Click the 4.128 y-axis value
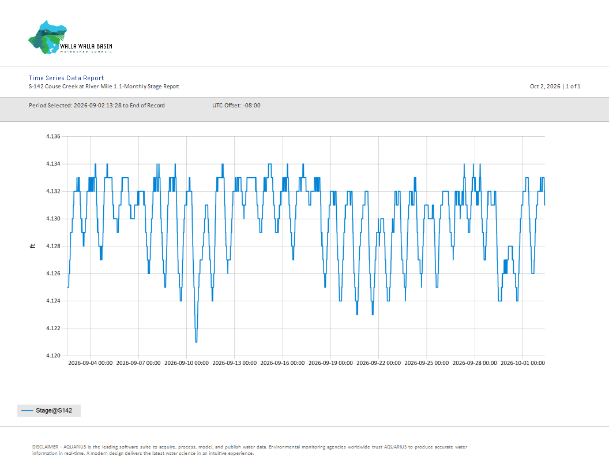609x471 pixels. tap(53, 246)
